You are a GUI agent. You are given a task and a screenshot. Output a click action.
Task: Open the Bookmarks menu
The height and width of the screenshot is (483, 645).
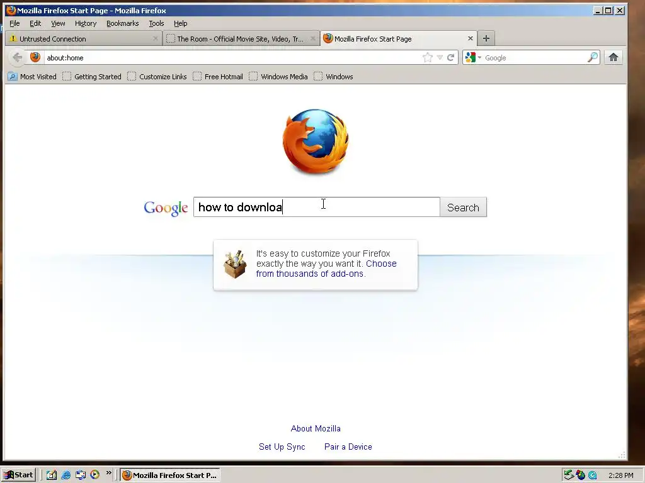[x=123, y=23]
